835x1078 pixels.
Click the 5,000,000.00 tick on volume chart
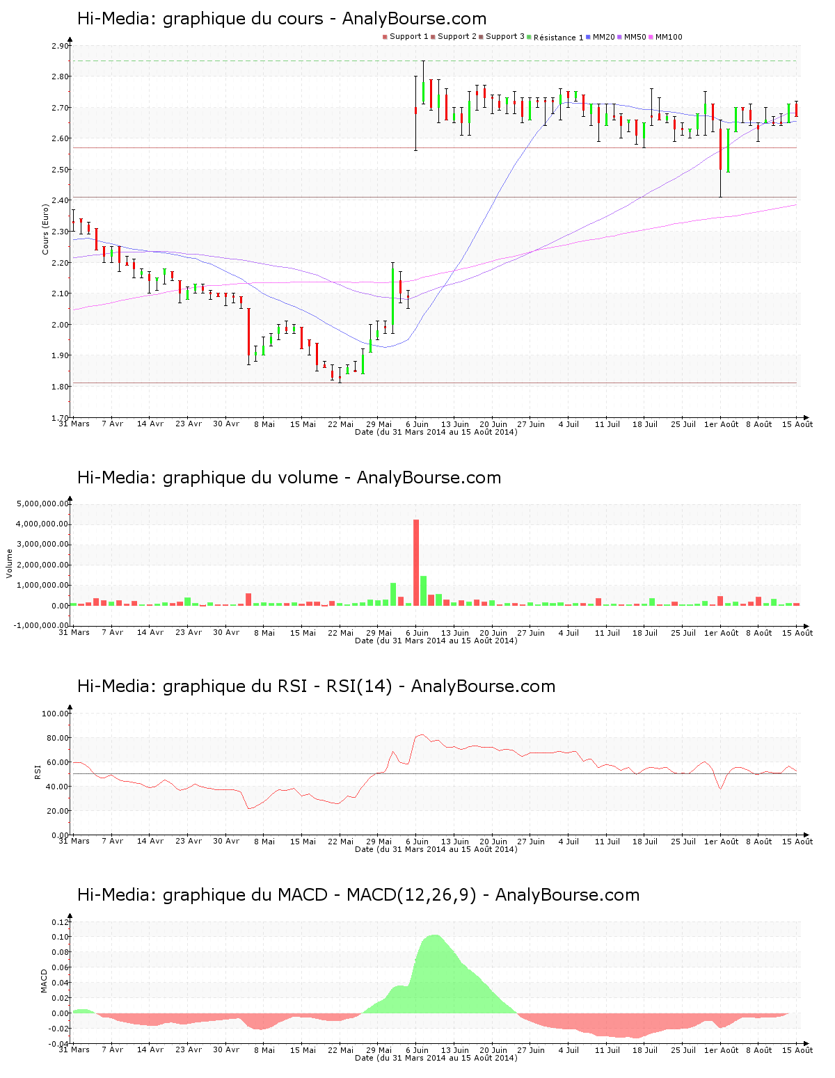[x=42, y=504]
